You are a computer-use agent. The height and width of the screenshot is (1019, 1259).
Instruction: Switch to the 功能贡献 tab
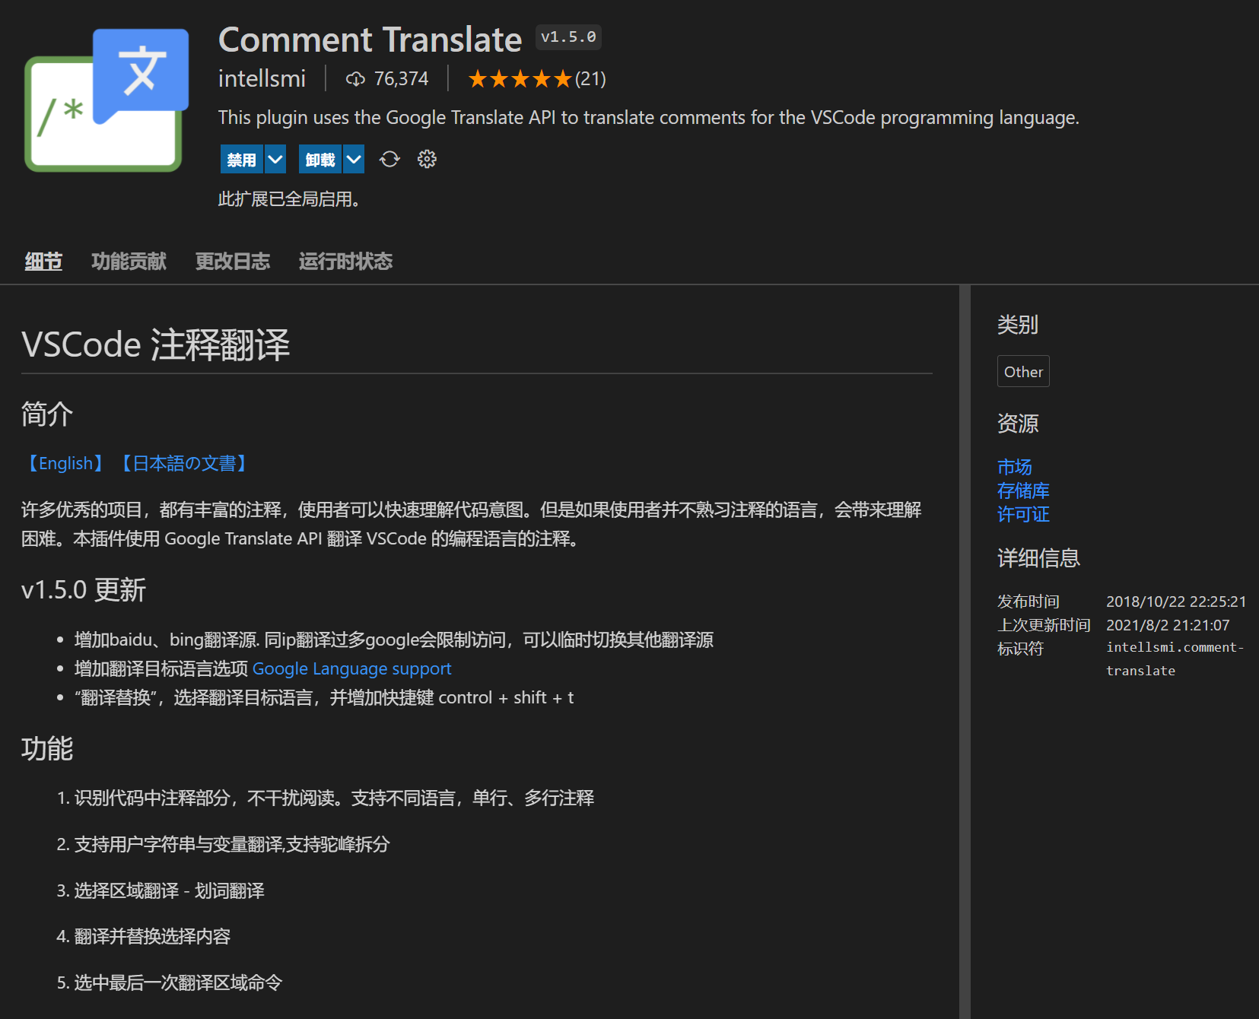128,261
